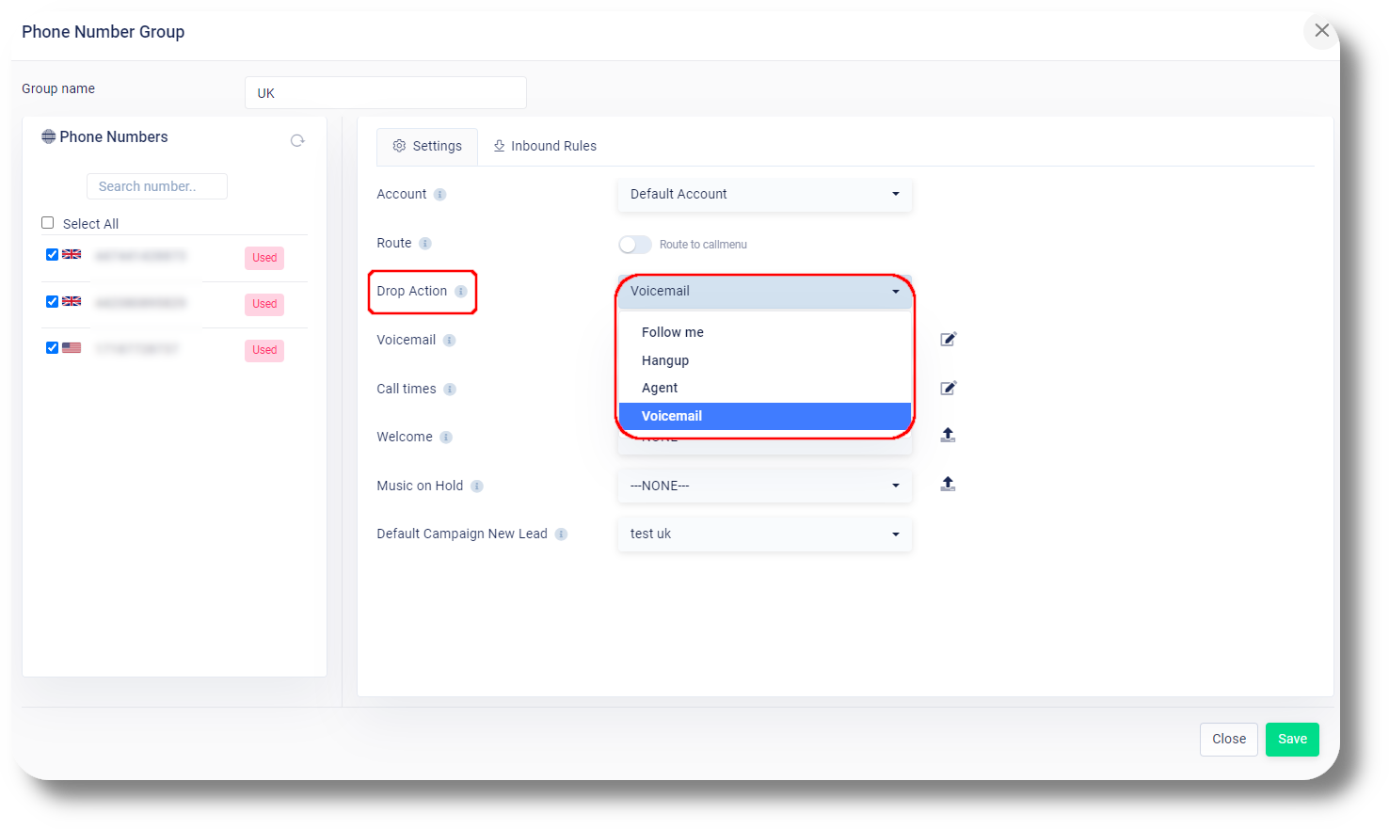
Task: Uncheck the first UK phone number
Action: 52,253
